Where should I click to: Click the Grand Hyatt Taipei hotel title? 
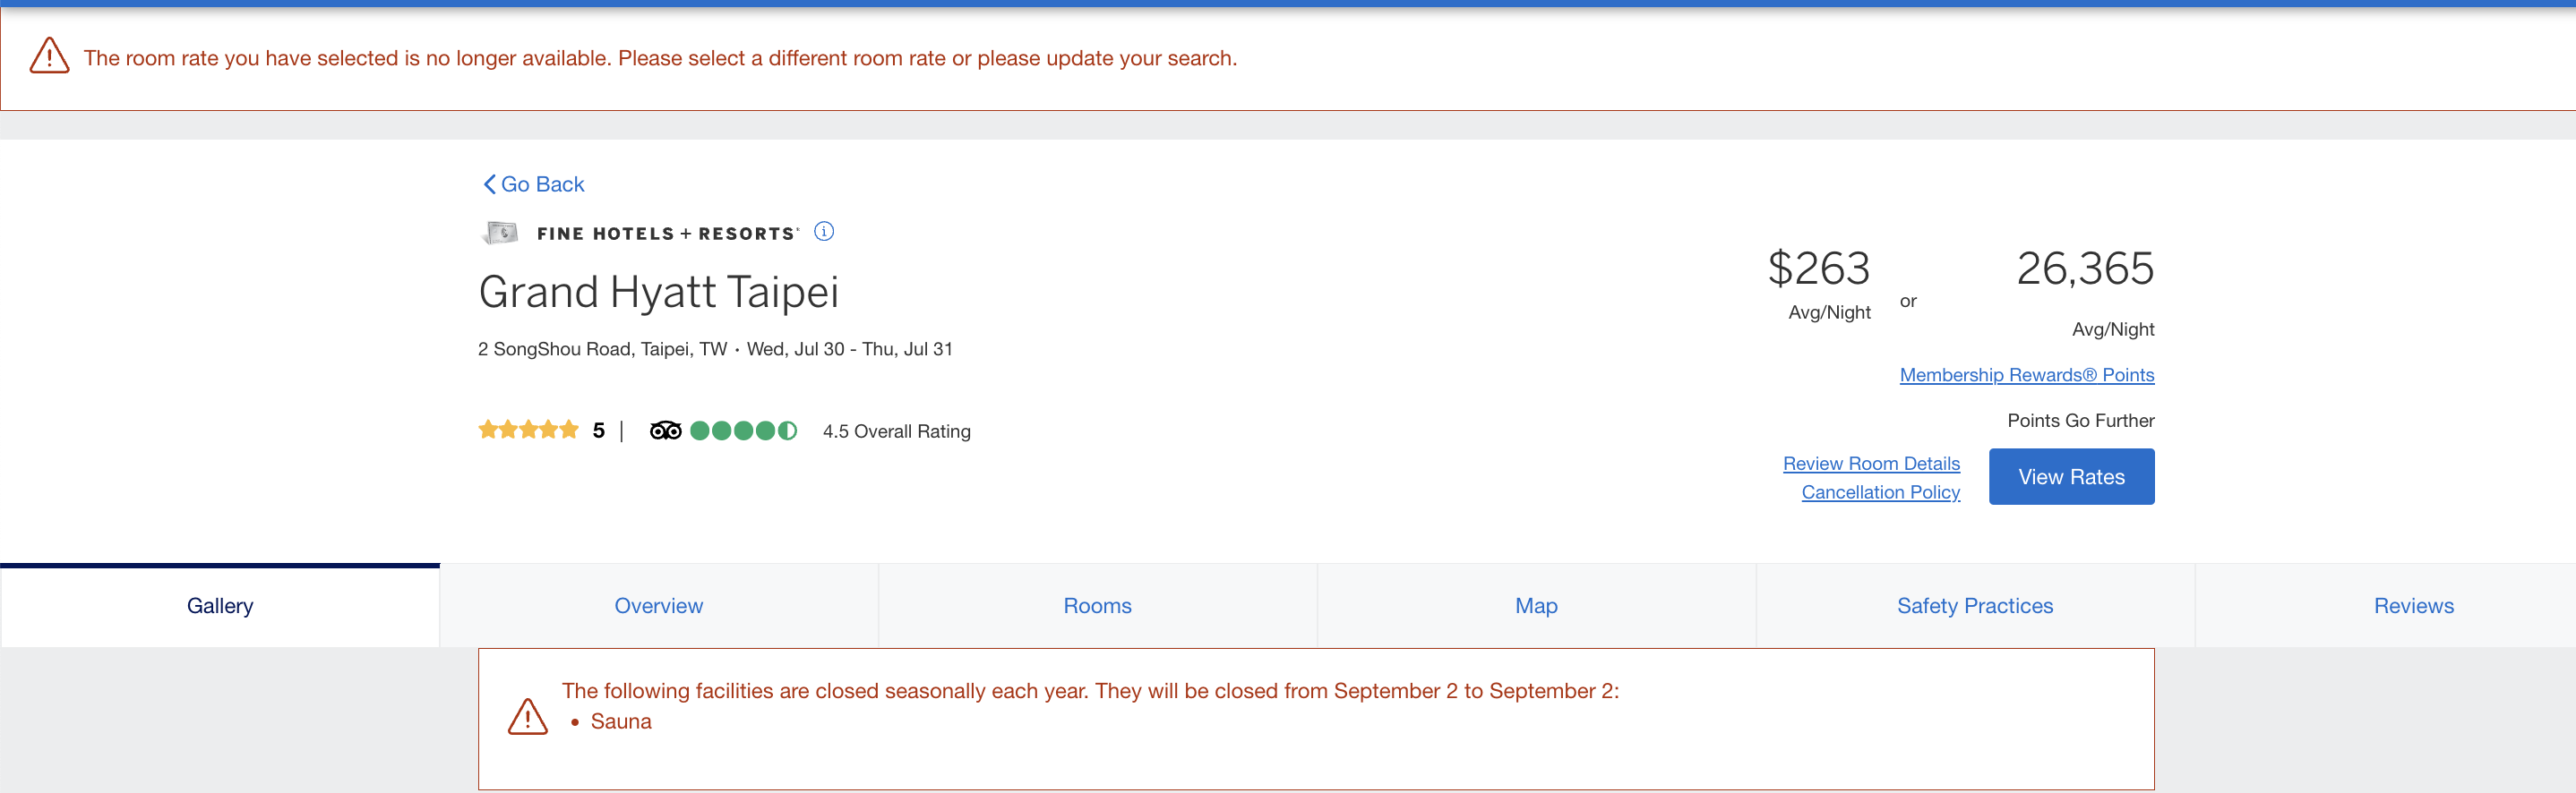658,292
